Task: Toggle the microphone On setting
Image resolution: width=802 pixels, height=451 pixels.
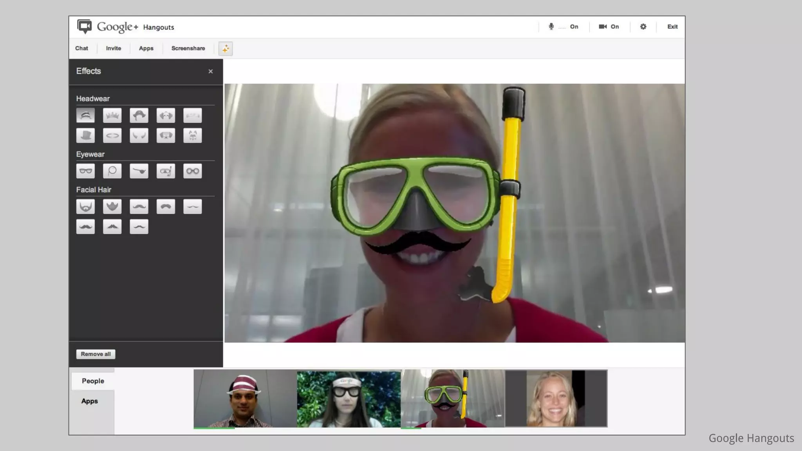Action: click(563, 27)
